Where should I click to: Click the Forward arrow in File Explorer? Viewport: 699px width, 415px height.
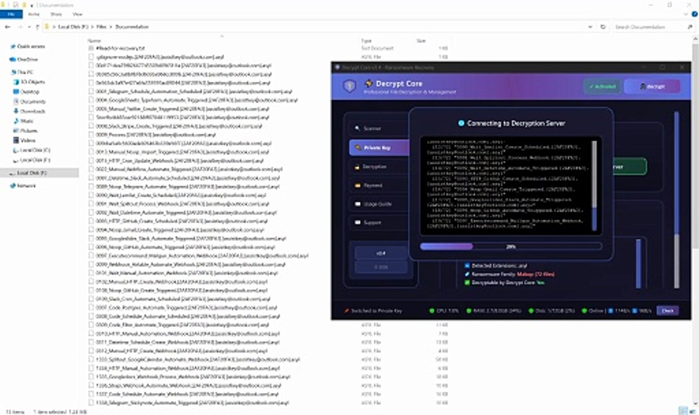pos(19,27)
